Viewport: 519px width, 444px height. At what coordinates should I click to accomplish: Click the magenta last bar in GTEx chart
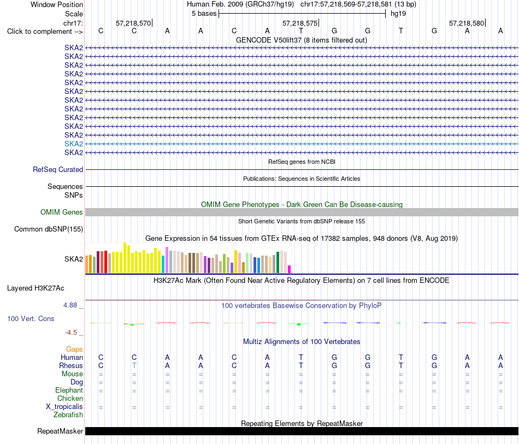[290, 269]
